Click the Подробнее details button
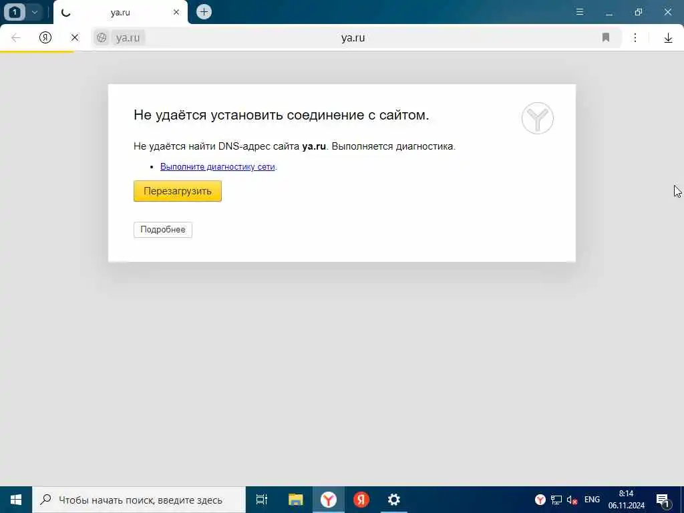This screenshot has width=684, height=513. pyautogui.click(x=163, y=230)
